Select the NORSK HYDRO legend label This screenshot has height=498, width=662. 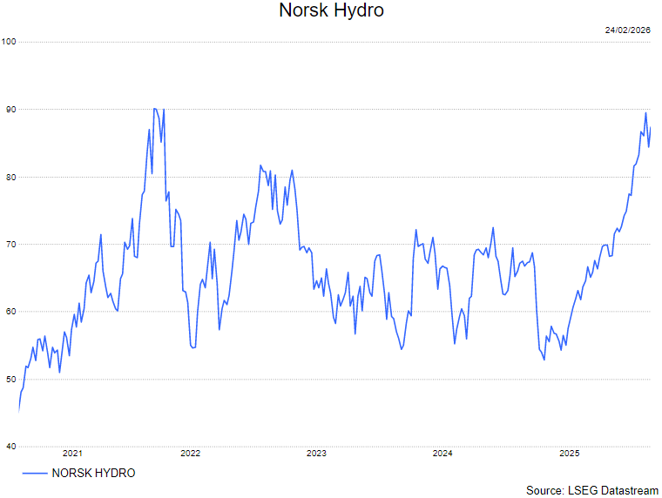point(93,473)
